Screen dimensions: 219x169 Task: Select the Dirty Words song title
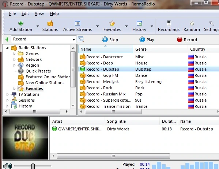coord(118,129)
